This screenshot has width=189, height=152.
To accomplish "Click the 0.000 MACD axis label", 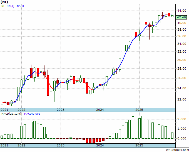I will click(x=181, y=138).
